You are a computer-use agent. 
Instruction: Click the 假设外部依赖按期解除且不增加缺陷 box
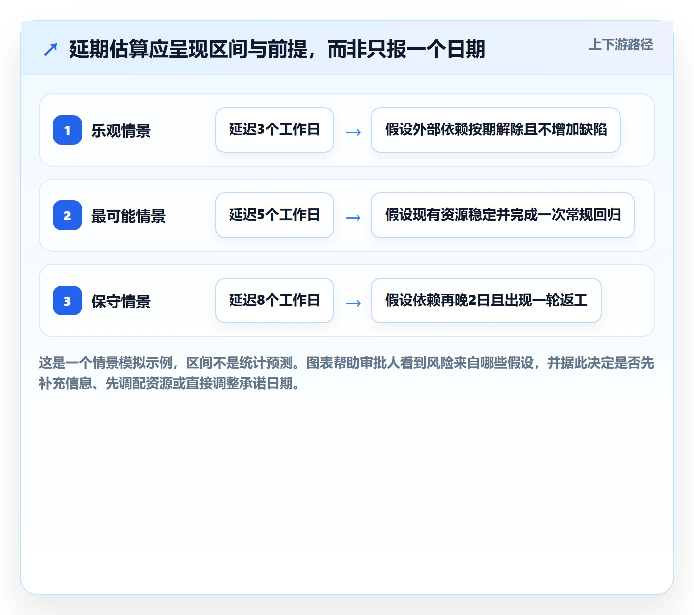pos(496,130)
